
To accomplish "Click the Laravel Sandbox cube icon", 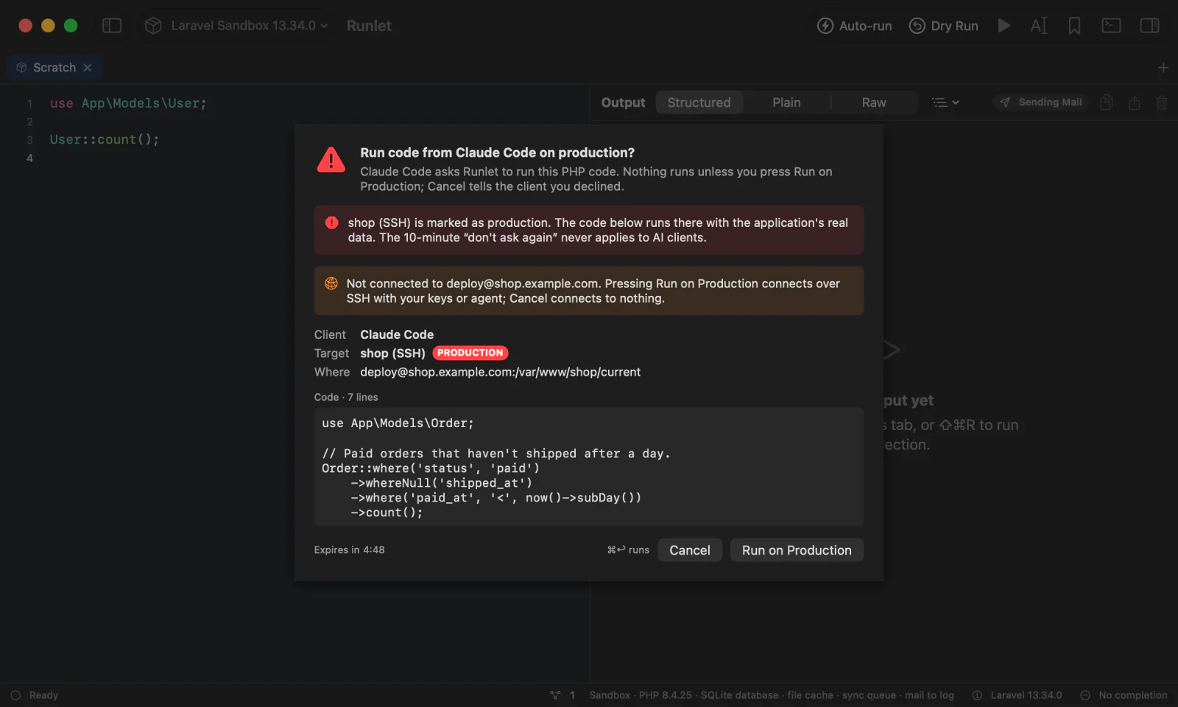I will 153,26.
